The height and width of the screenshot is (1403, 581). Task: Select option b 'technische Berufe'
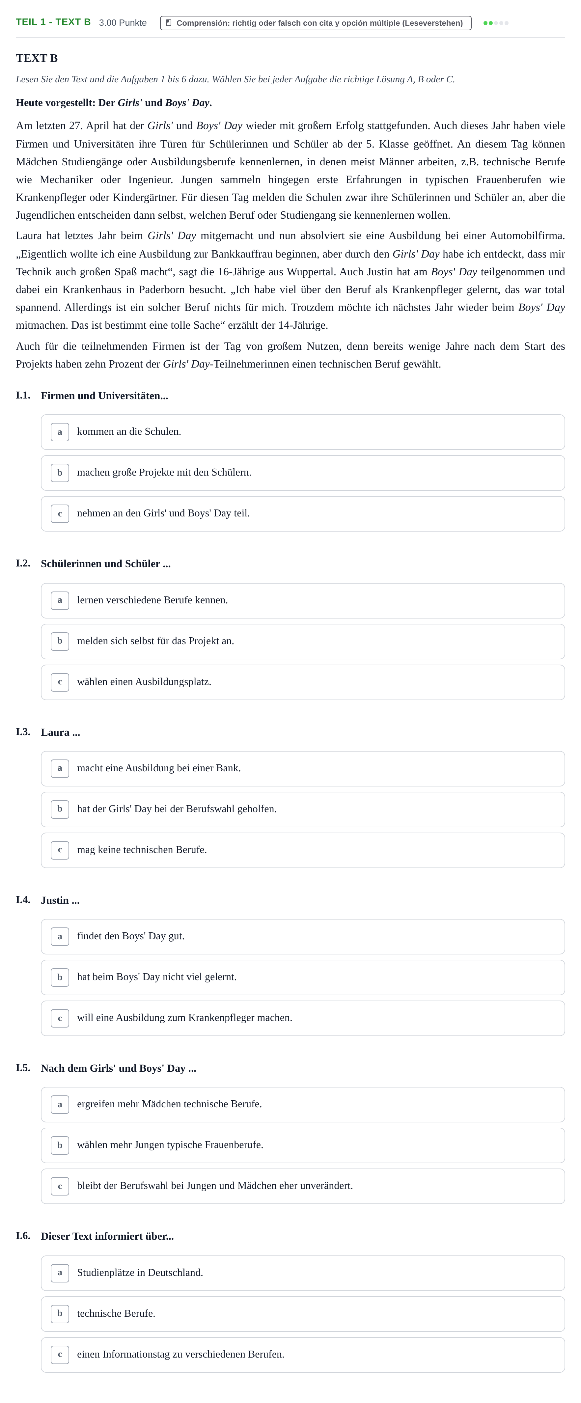click(x=303, y=1314)
